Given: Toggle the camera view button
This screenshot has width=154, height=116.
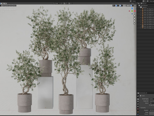Looking at the screenshot, I should point(134,21).
